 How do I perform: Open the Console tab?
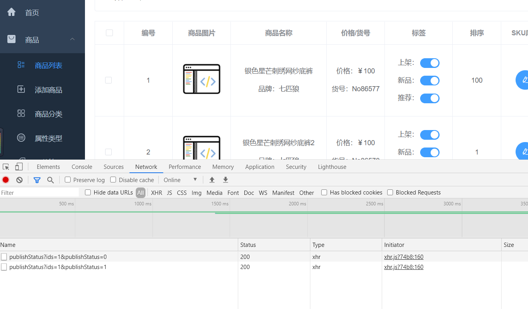82,167
